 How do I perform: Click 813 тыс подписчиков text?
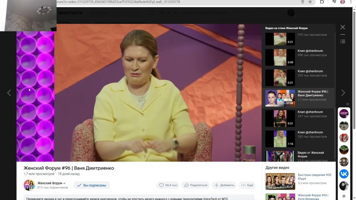point(53,187)
